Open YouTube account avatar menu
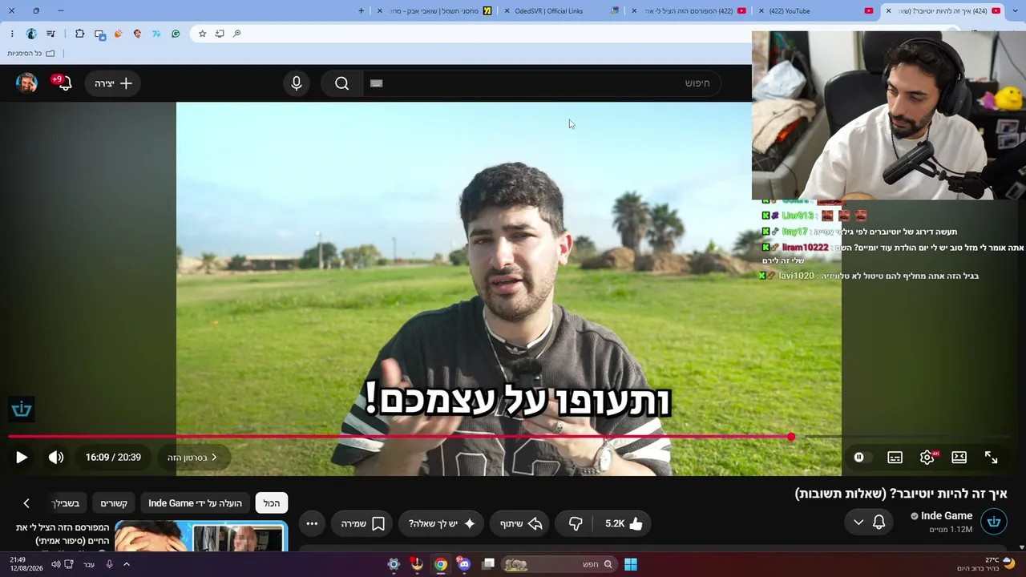The width and height of the screenshot is (1026, 577). pos(27,83)
